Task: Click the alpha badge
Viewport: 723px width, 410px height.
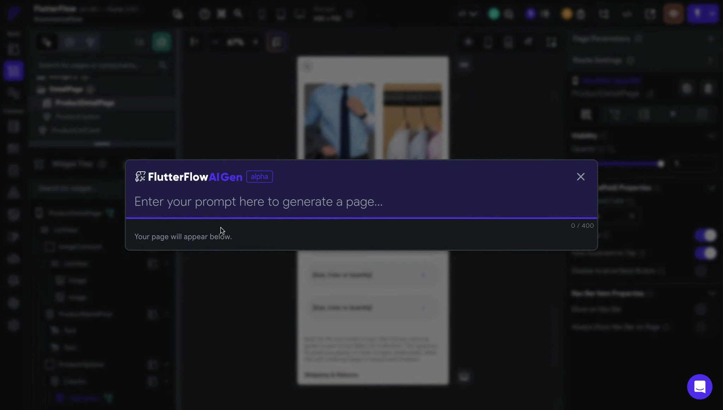Action: pyautogui.click(x=259, y=177)
